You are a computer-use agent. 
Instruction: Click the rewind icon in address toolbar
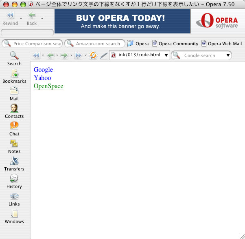click(x=36, y=55)
